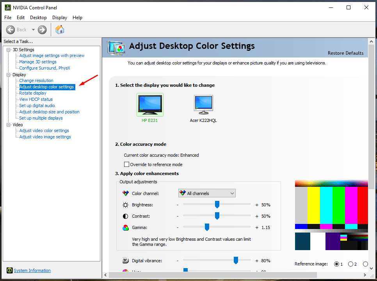
Task: Open Set up multiple displays task
Action: [x=41, y=118]
